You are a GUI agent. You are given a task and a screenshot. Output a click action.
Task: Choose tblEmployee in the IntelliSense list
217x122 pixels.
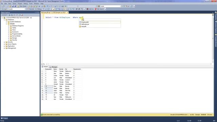(100, 24)
